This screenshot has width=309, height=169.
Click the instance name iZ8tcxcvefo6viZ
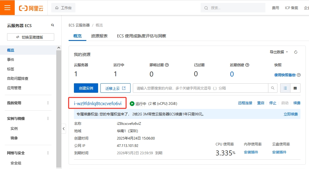point(129,124)
